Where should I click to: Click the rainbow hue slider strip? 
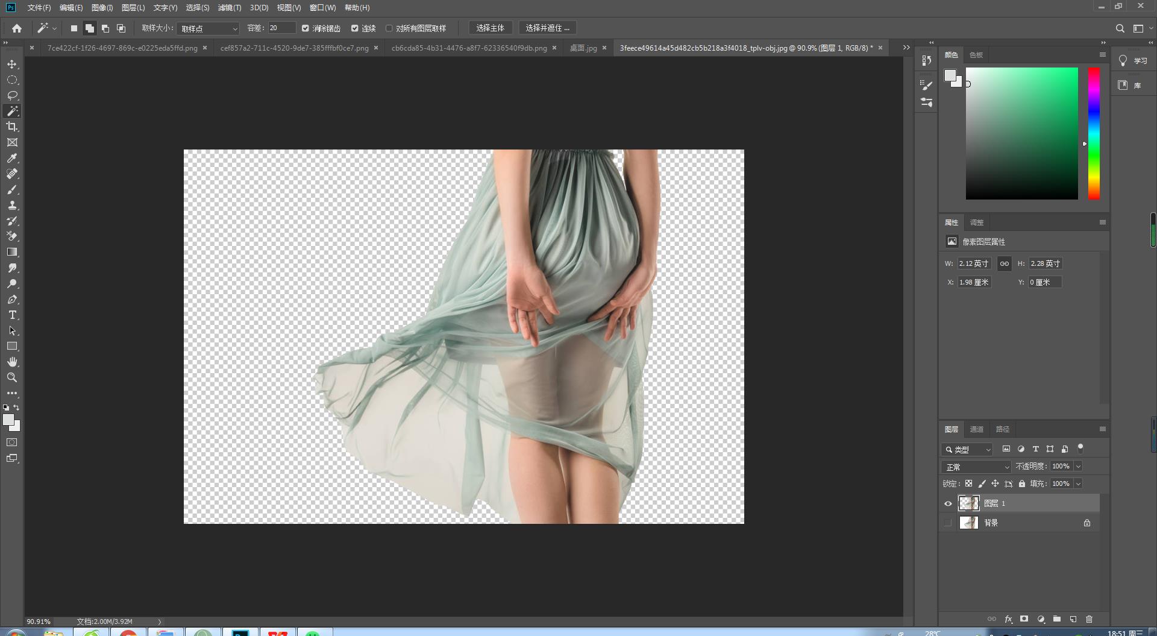[1094, 133]
